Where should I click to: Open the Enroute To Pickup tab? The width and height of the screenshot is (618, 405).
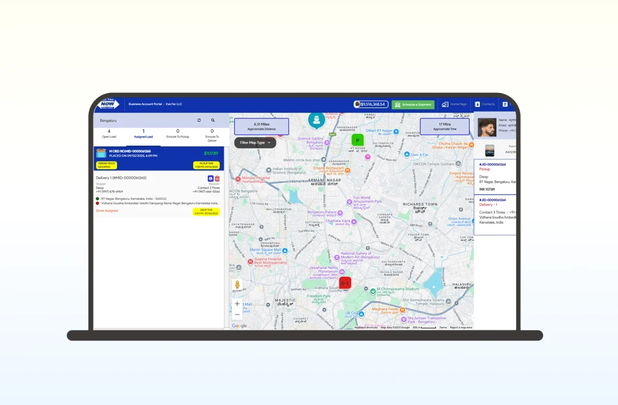pos(177,133)
